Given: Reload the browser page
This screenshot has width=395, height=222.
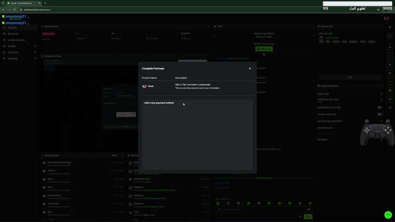Looking at the screenshot, I should (x=15, y=10).
